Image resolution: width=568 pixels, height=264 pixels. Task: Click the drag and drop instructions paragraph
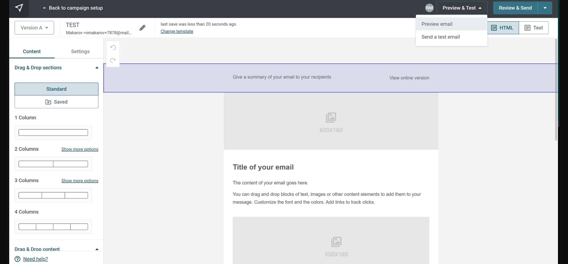pyautogui.click(x=327, y=198)
